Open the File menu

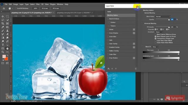tap(6, 4)
